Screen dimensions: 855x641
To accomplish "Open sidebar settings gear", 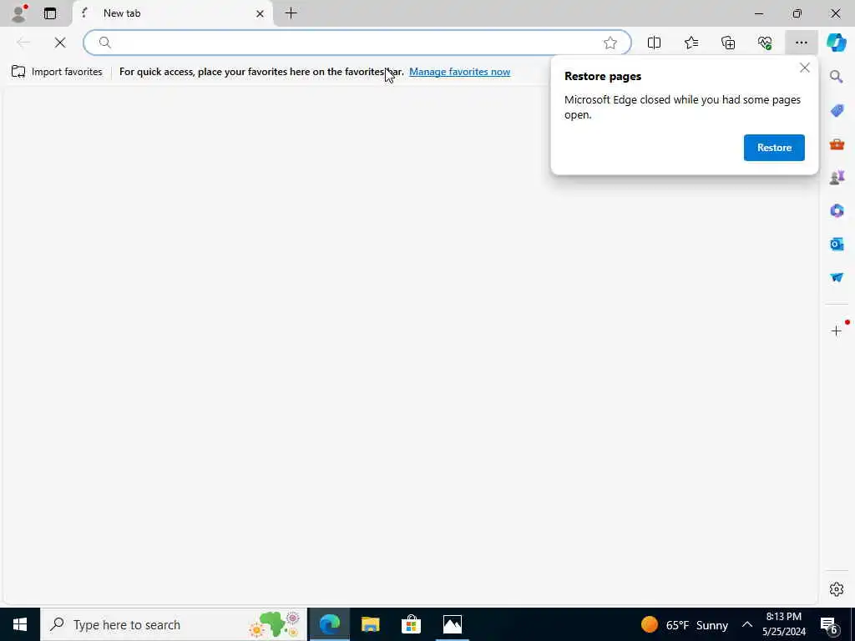I will click(837, 589).
